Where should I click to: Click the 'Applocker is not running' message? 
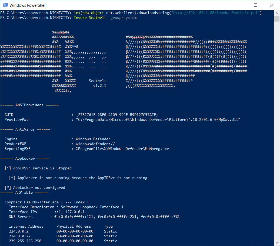pos(78,178)
